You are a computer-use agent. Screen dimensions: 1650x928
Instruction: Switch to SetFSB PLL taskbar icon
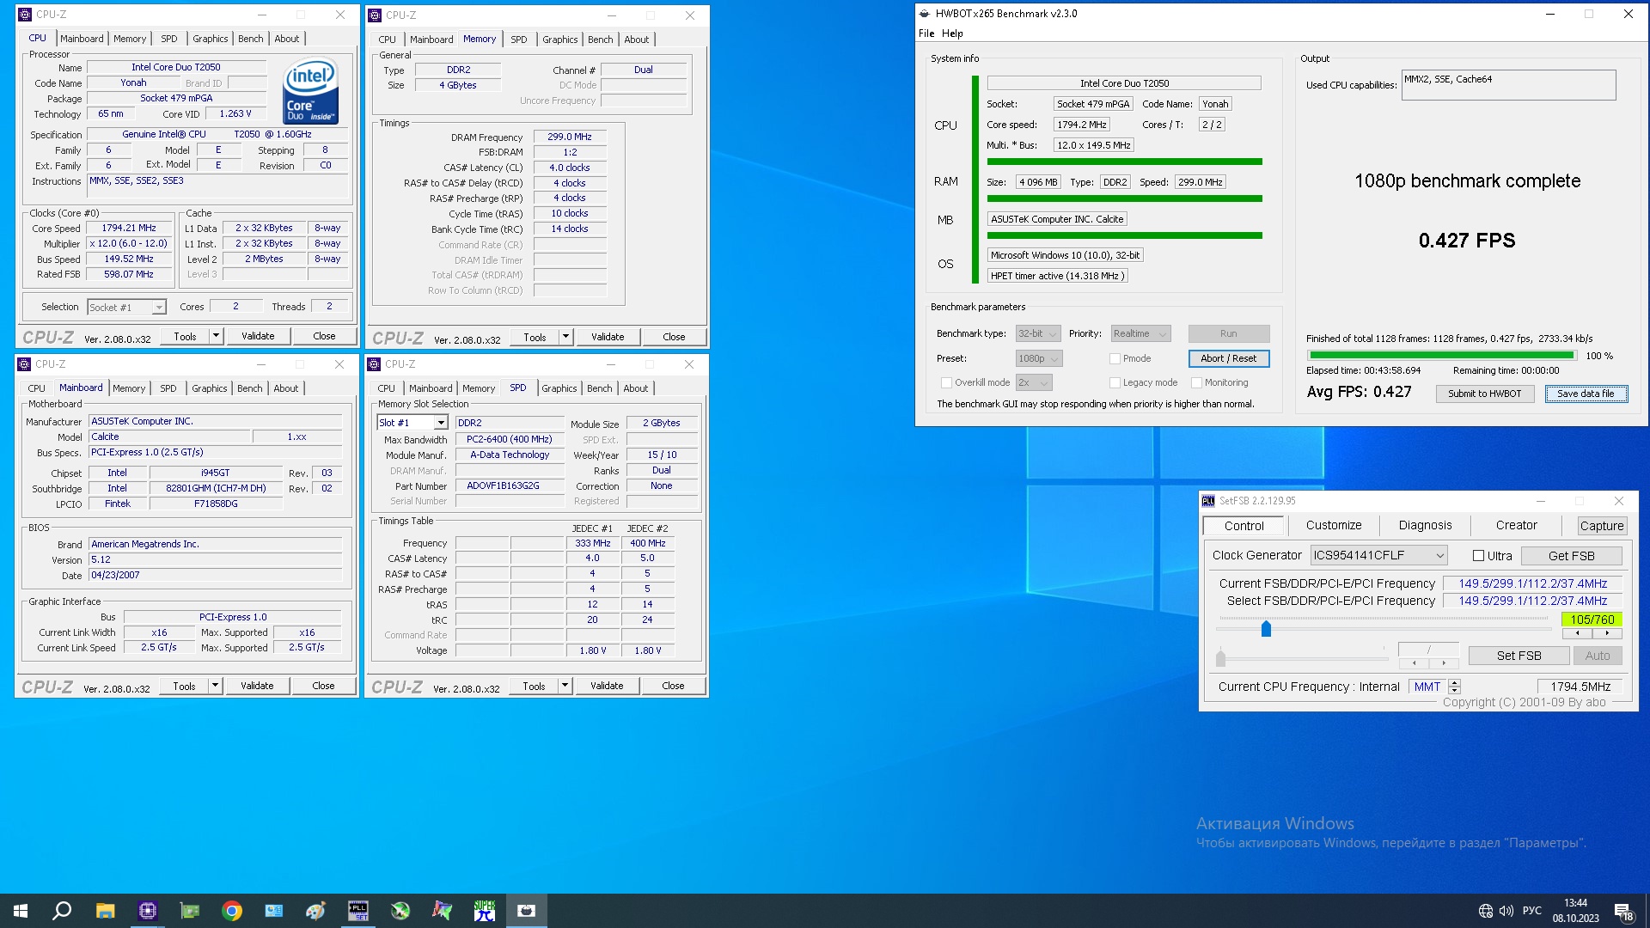point(358,911)
